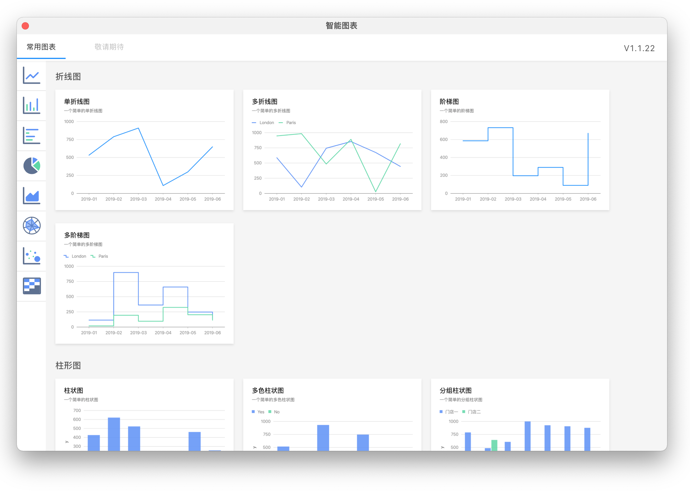Open the pie chart category icon
Image resolution: width=690 pixels, height=493 pixels.
(32, 166)
